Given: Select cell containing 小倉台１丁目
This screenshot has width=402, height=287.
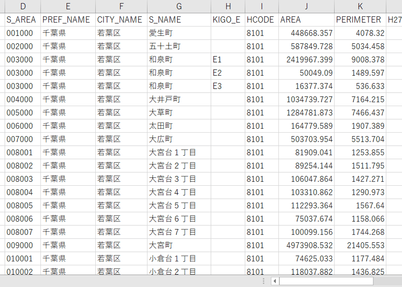Looking at the screenshot, I should pyautogui.click(x=179, y=259).
